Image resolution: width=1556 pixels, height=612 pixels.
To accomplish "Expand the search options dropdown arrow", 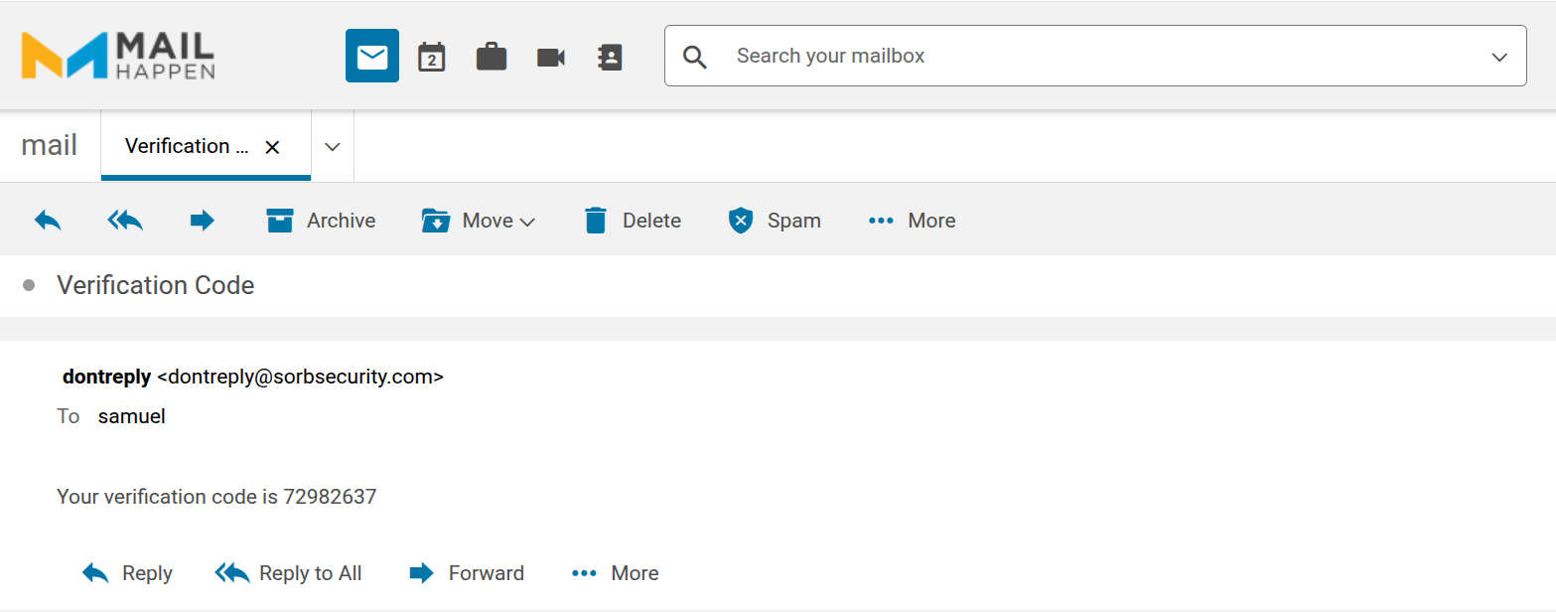I will (x=1499, y=57).
